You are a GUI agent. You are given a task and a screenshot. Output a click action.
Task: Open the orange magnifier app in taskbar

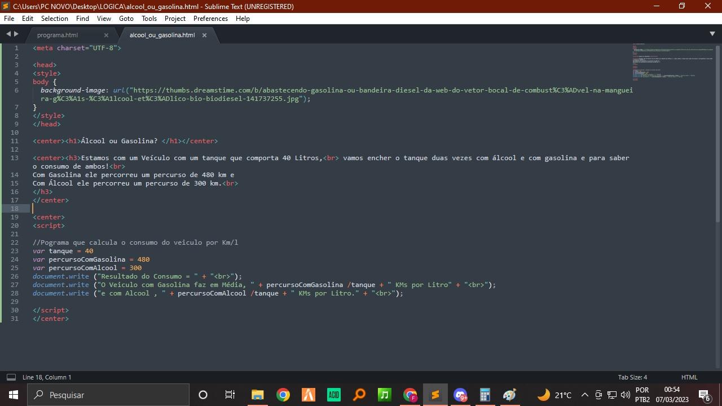pyautogui.click(x=359, y=395)
